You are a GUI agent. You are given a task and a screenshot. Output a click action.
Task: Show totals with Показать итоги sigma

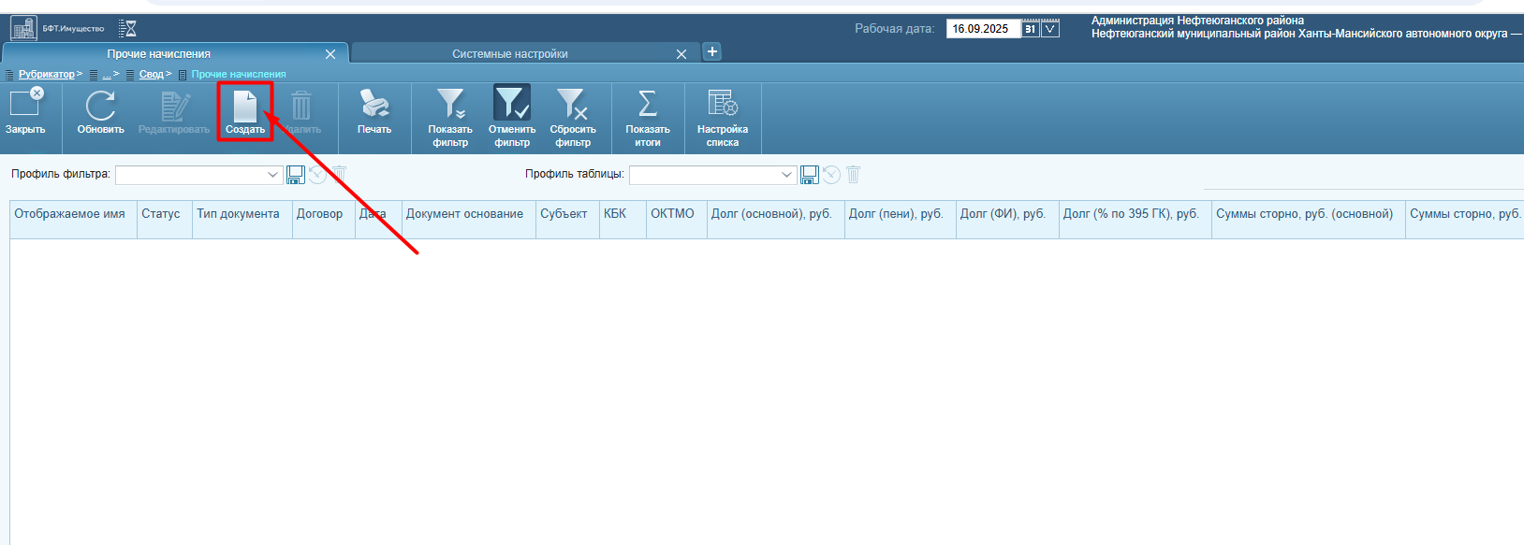648,118
